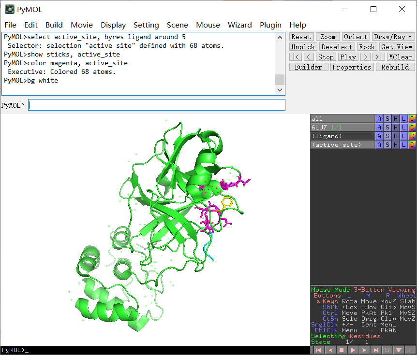Toggle (ligand) selection indicator
Viewport: 417px width, 355px height.
coord(343,136)
